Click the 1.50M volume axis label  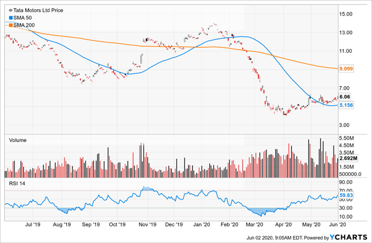click(x=346, y=167)
